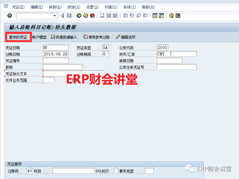239x179 pixels.
Task: Click the 参照 input field
Action: point(63,67)
